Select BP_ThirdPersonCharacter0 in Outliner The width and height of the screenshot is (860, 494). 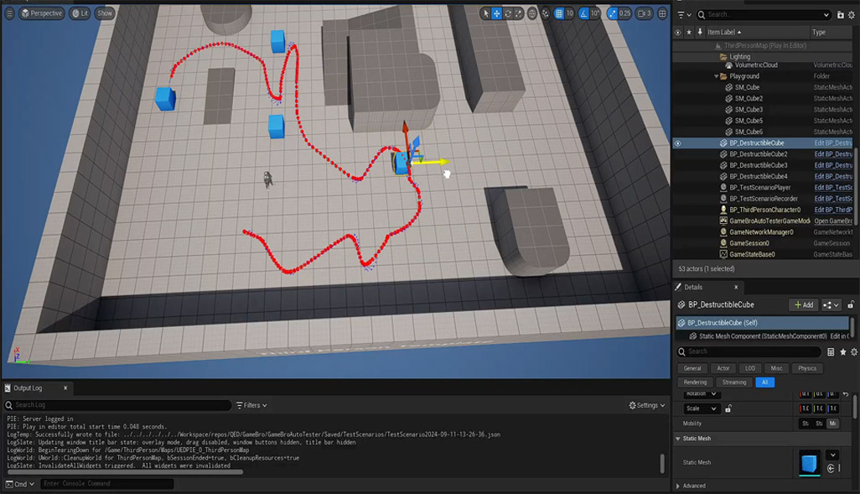point(764,210)
